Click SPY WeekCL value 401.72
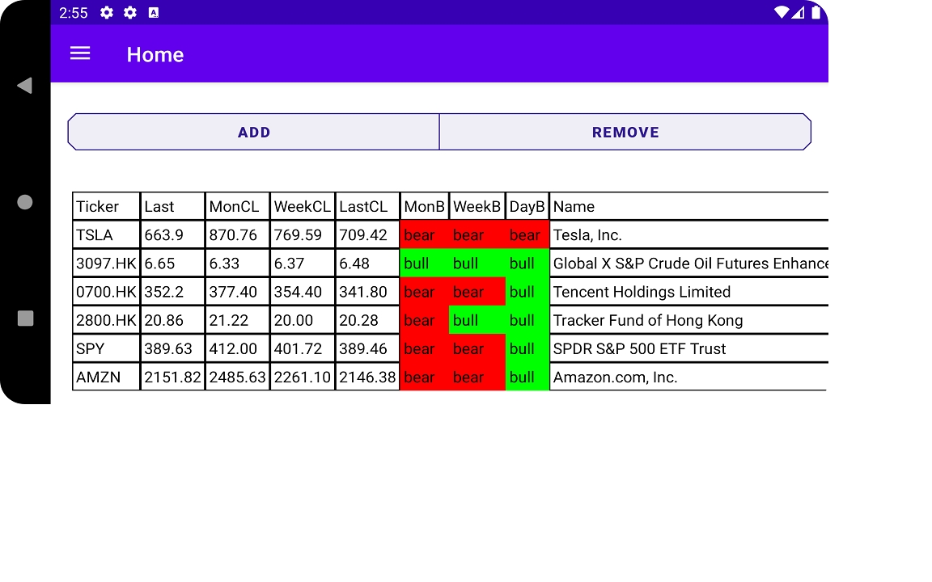 point(303,349)
